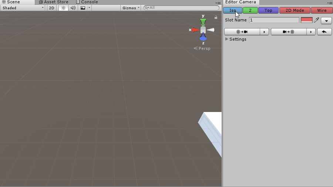
Task: Open the red slot color swatch
Action: pyautogui.click(x=307, y=20)
